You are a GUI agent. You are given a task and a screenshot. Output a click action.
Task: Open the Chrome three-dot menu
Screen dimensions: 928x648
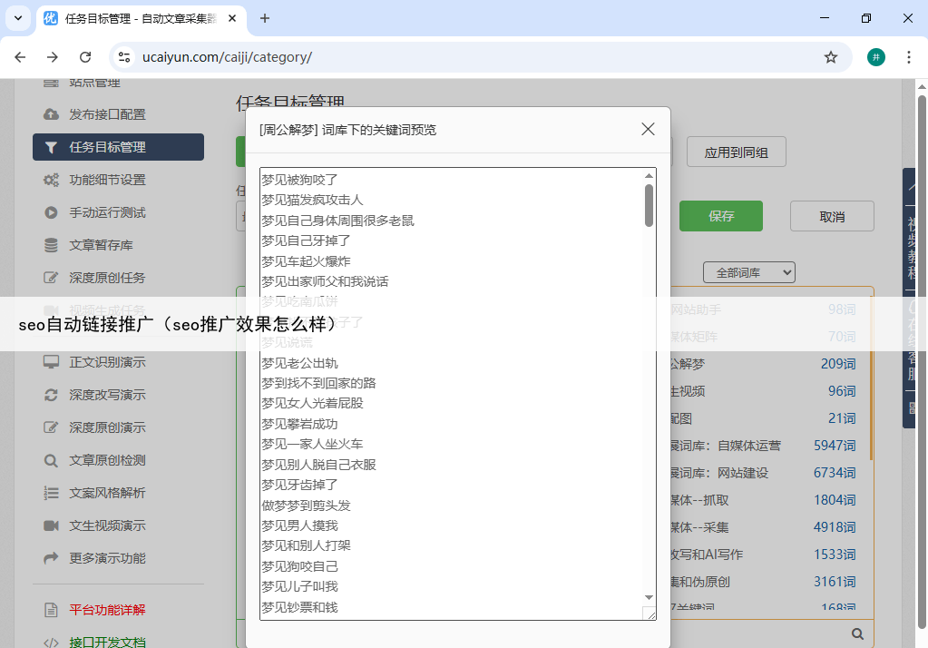click(908, 57)
